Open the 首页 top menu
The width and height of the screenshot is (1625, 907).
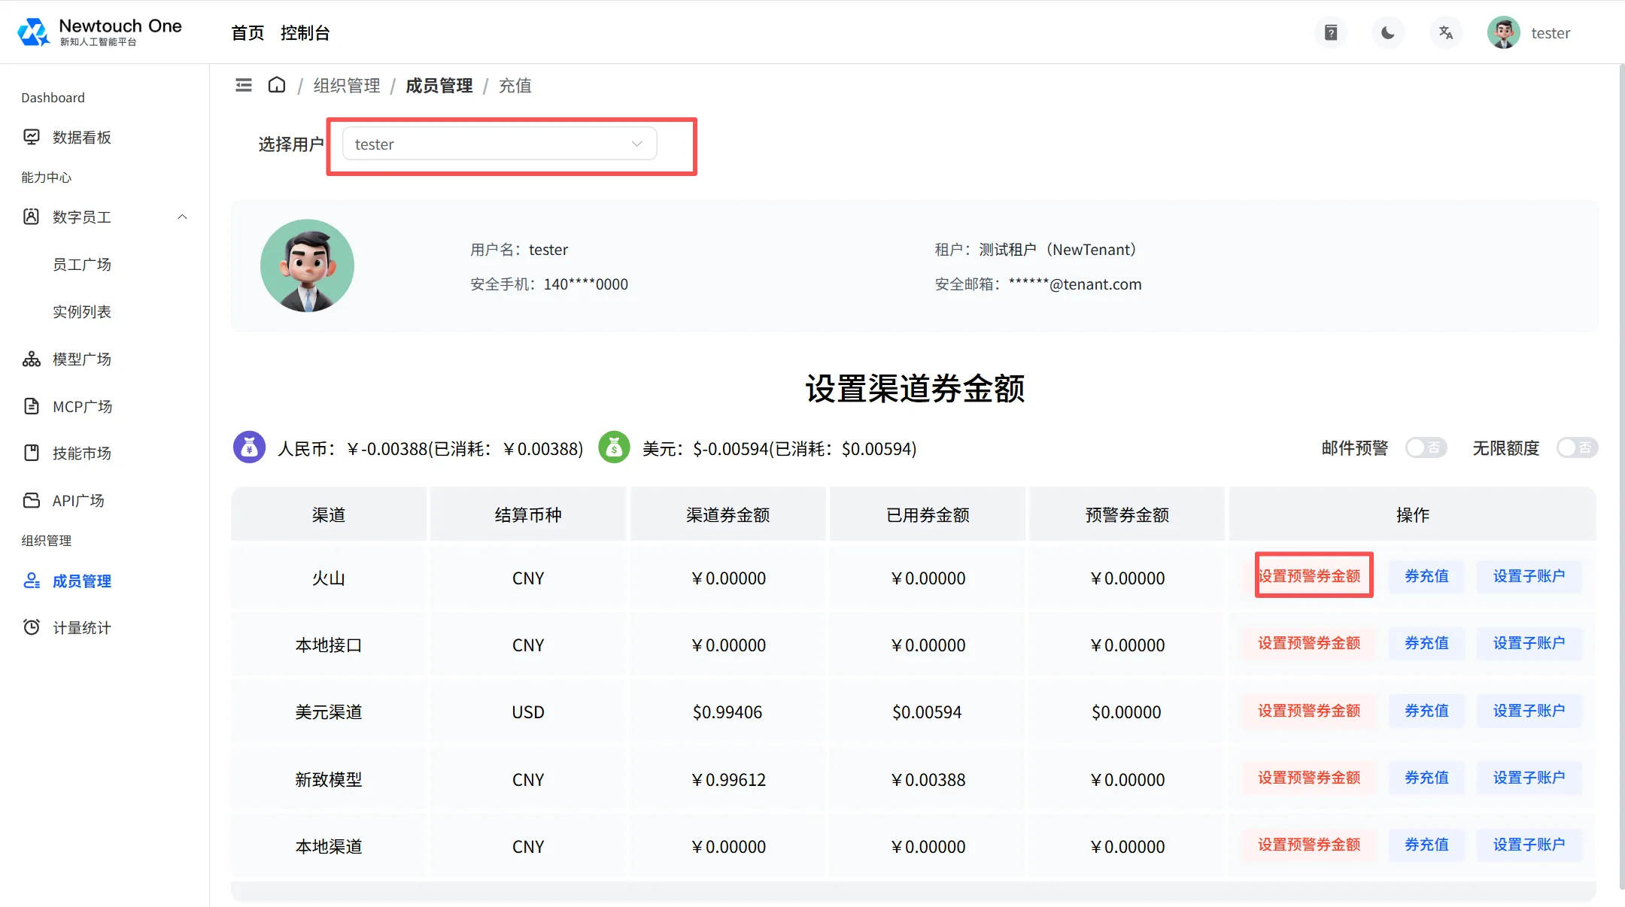pos(248,33)
